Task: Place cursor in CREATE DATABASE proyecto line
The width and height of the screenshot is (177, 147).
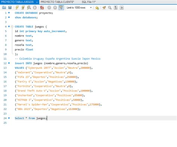Action: pyautogui.click(x=34, y=13)
